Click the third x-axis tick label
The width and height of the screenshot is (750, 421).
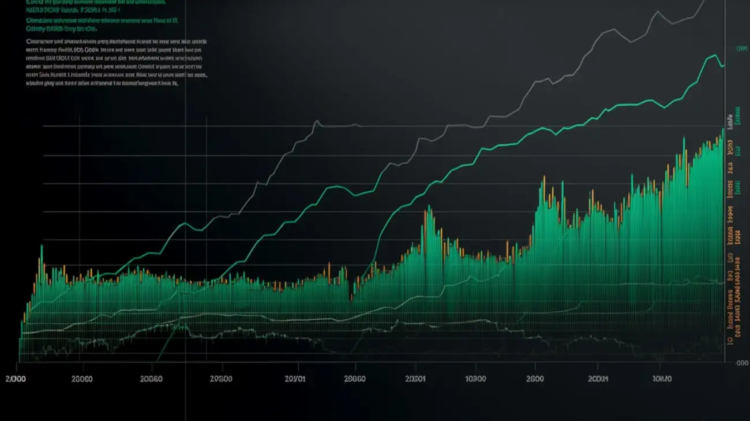(151, 379)
